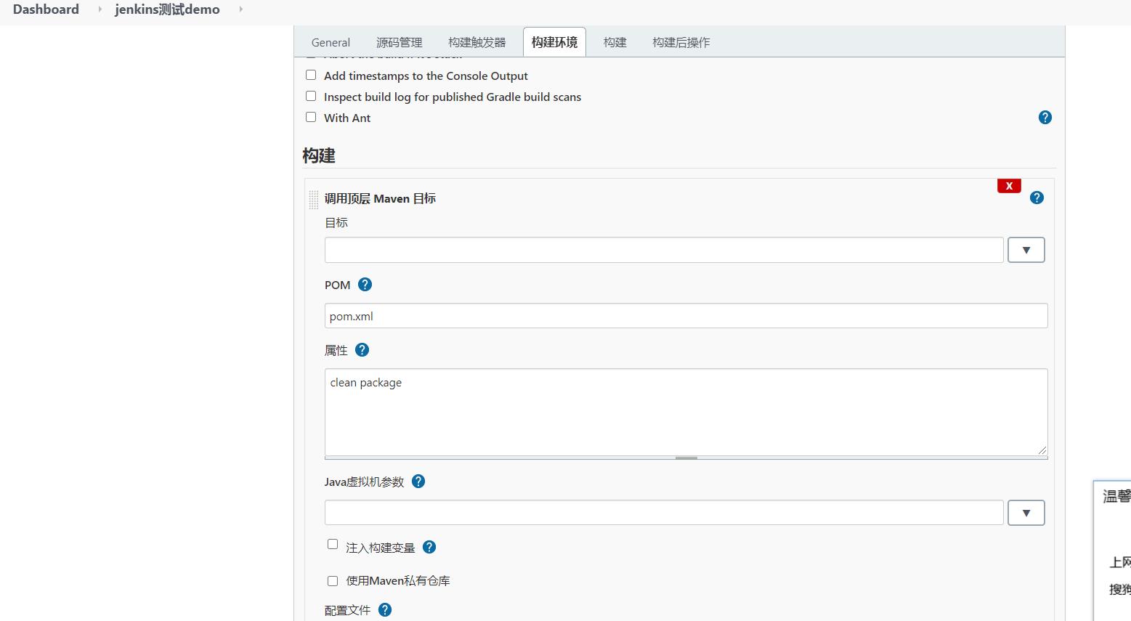Open help for 调用顶层 Maven 目标 section

(x=1037, y=198)
